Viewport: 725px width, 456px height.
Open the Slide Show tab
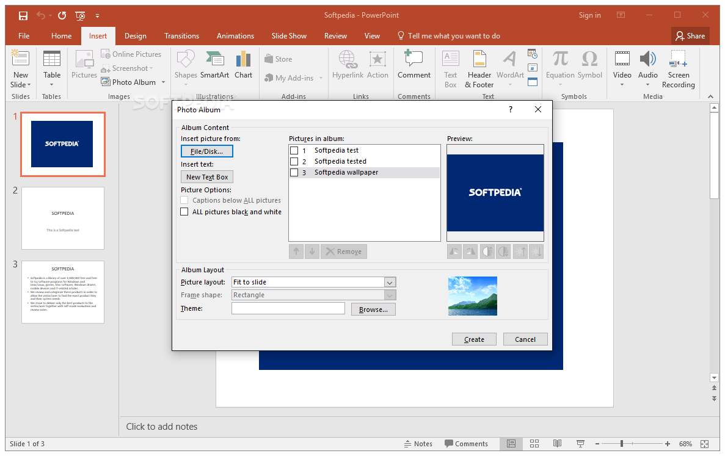pos(289,36)
